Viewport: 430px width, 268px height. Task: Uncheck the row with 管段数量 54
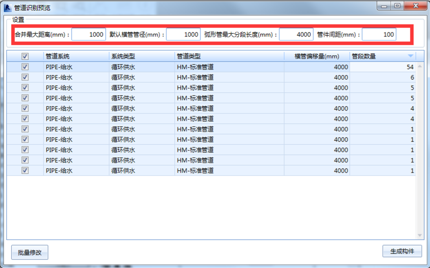[25, 67]
